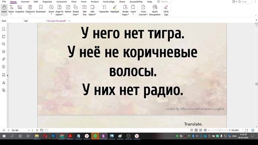Click Edit Object tool
The height and width of the screenshot is (145, 258).
coord(92,10)
